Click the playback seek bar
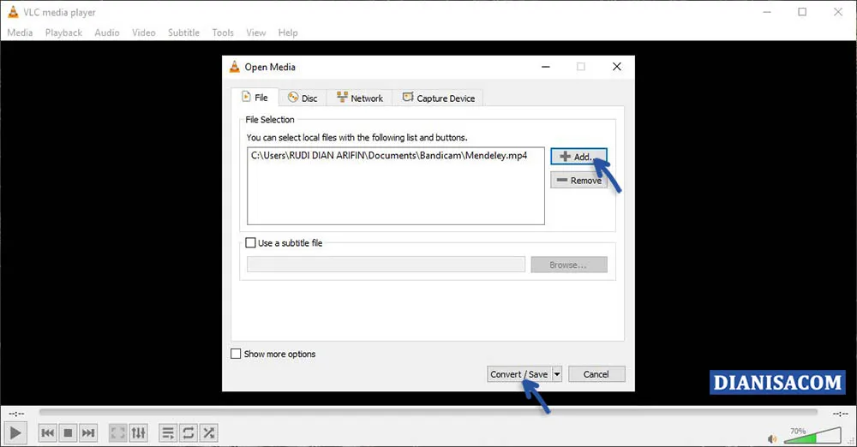 pyautogui.click(x=428, y=413)
